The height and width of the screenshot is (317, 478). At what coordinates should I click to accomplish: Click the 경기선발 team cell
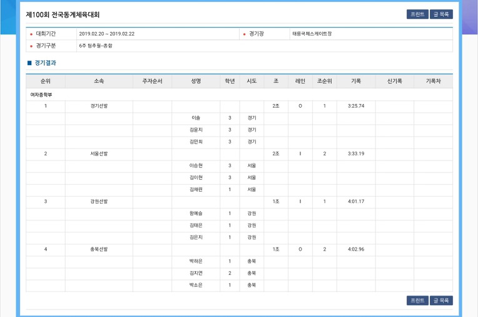point(99,106)
